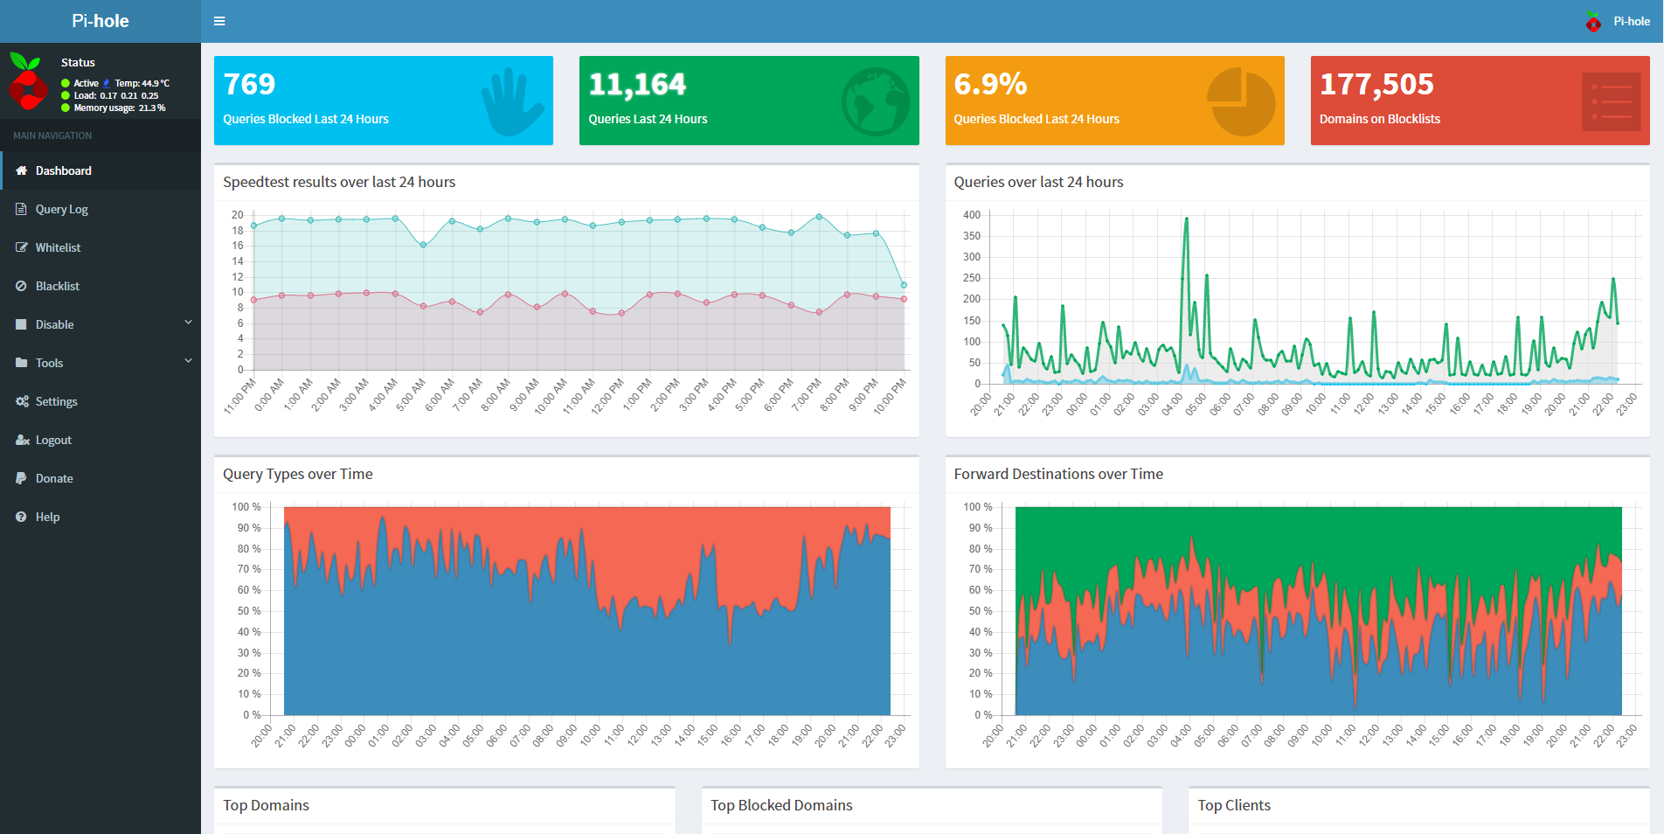Click the Queries over last 24 hours heading
Image resolution: width=1664 pixels, height=834 pixels.
pos(1038,182)
